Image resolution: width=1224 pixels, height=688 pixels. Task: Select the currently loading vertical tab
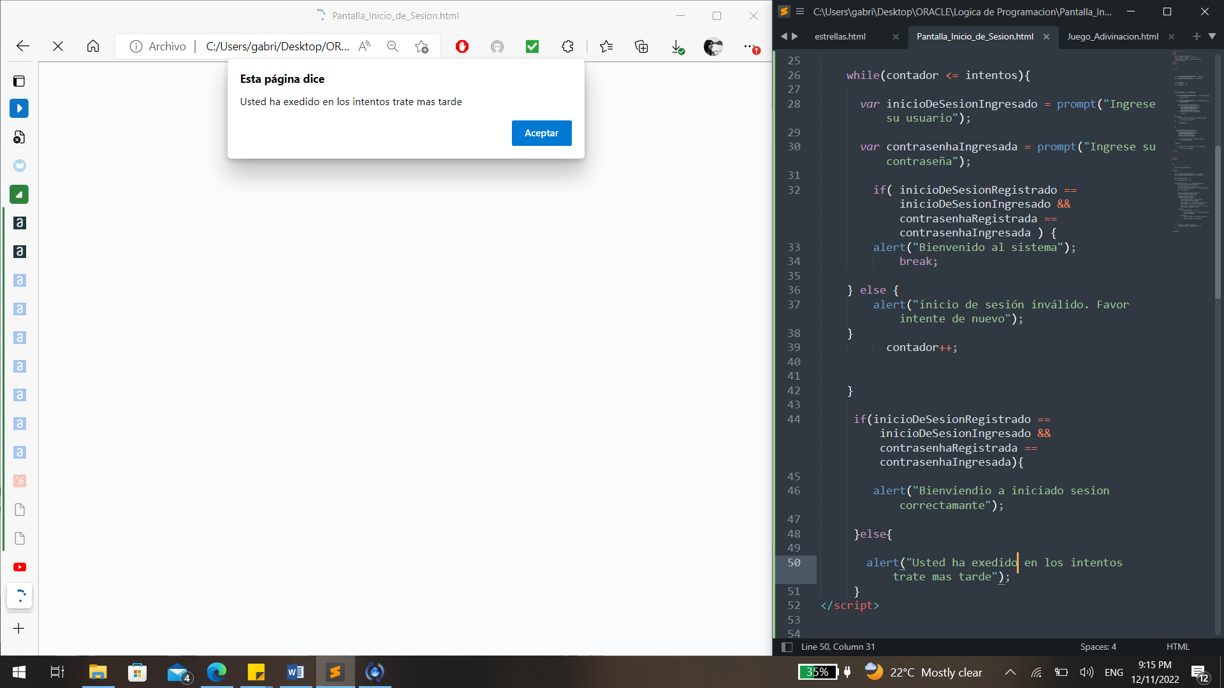[x=20, y=596]
